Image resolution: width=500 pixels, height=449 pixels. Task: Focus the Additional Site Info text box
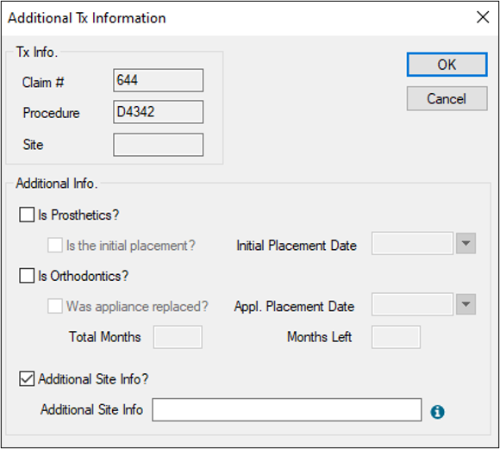tap(287, 409)
